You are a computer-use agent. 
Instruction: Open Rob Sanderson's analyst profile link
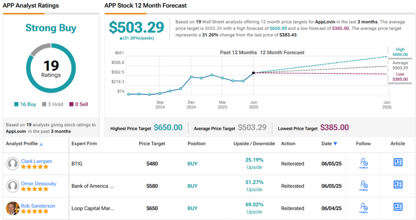click(38, 206)
